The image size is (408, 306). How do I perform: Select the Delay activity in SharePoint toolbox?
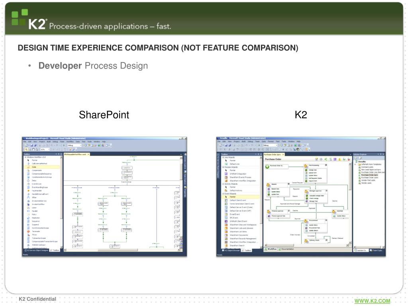pyautogui.click(x=34, y=180)
